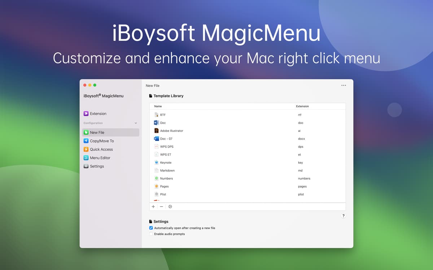433x270 pixels.
Task: Open Settings in the sidebar
Action: click(x=97, y=166)
